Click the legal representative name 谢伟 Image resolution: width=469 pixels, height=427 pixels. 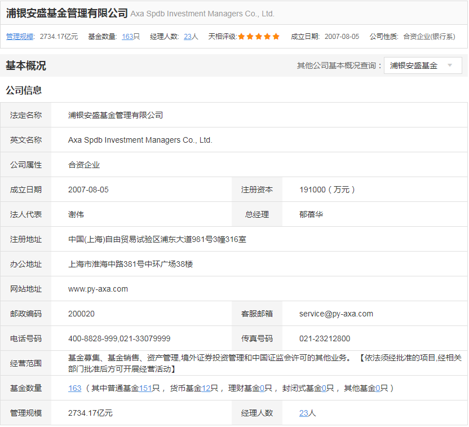pos(76,214)
